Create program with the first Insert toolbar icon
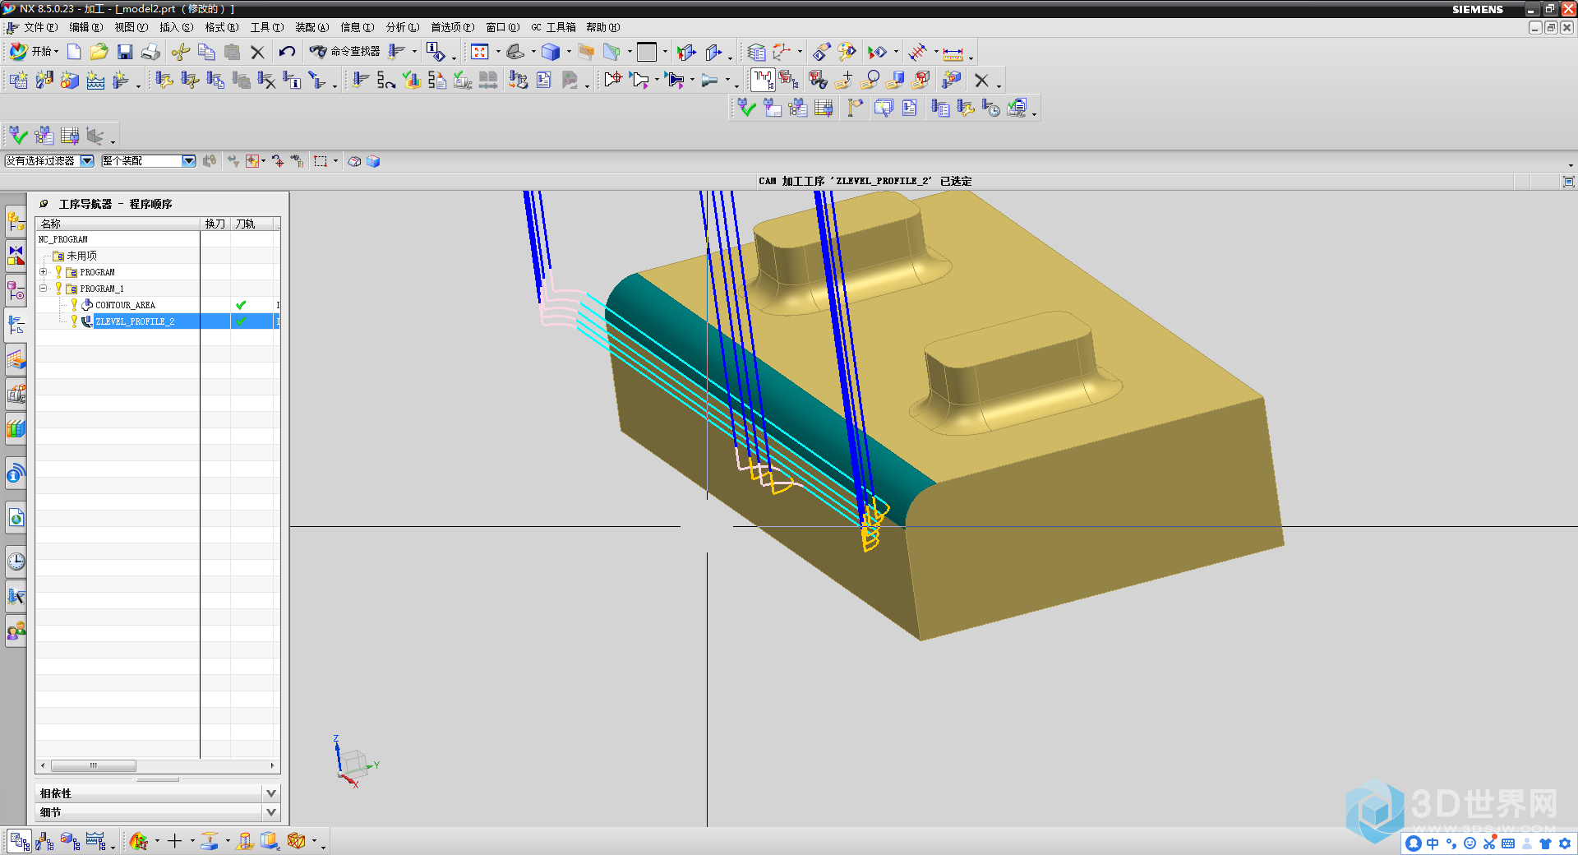 coord(18,80)
